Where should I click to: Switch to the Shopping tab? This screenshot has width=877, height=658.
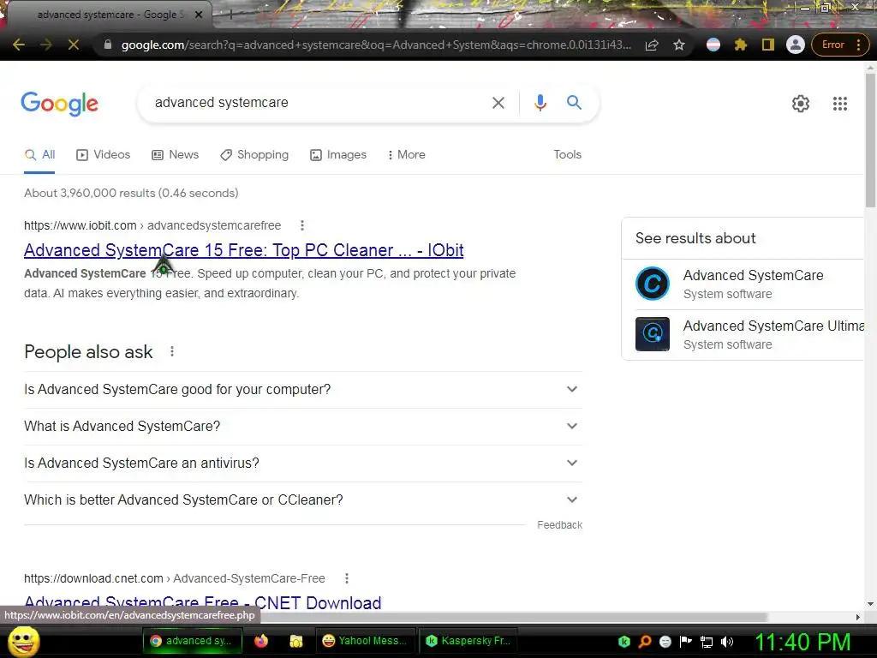coord(254,155)
